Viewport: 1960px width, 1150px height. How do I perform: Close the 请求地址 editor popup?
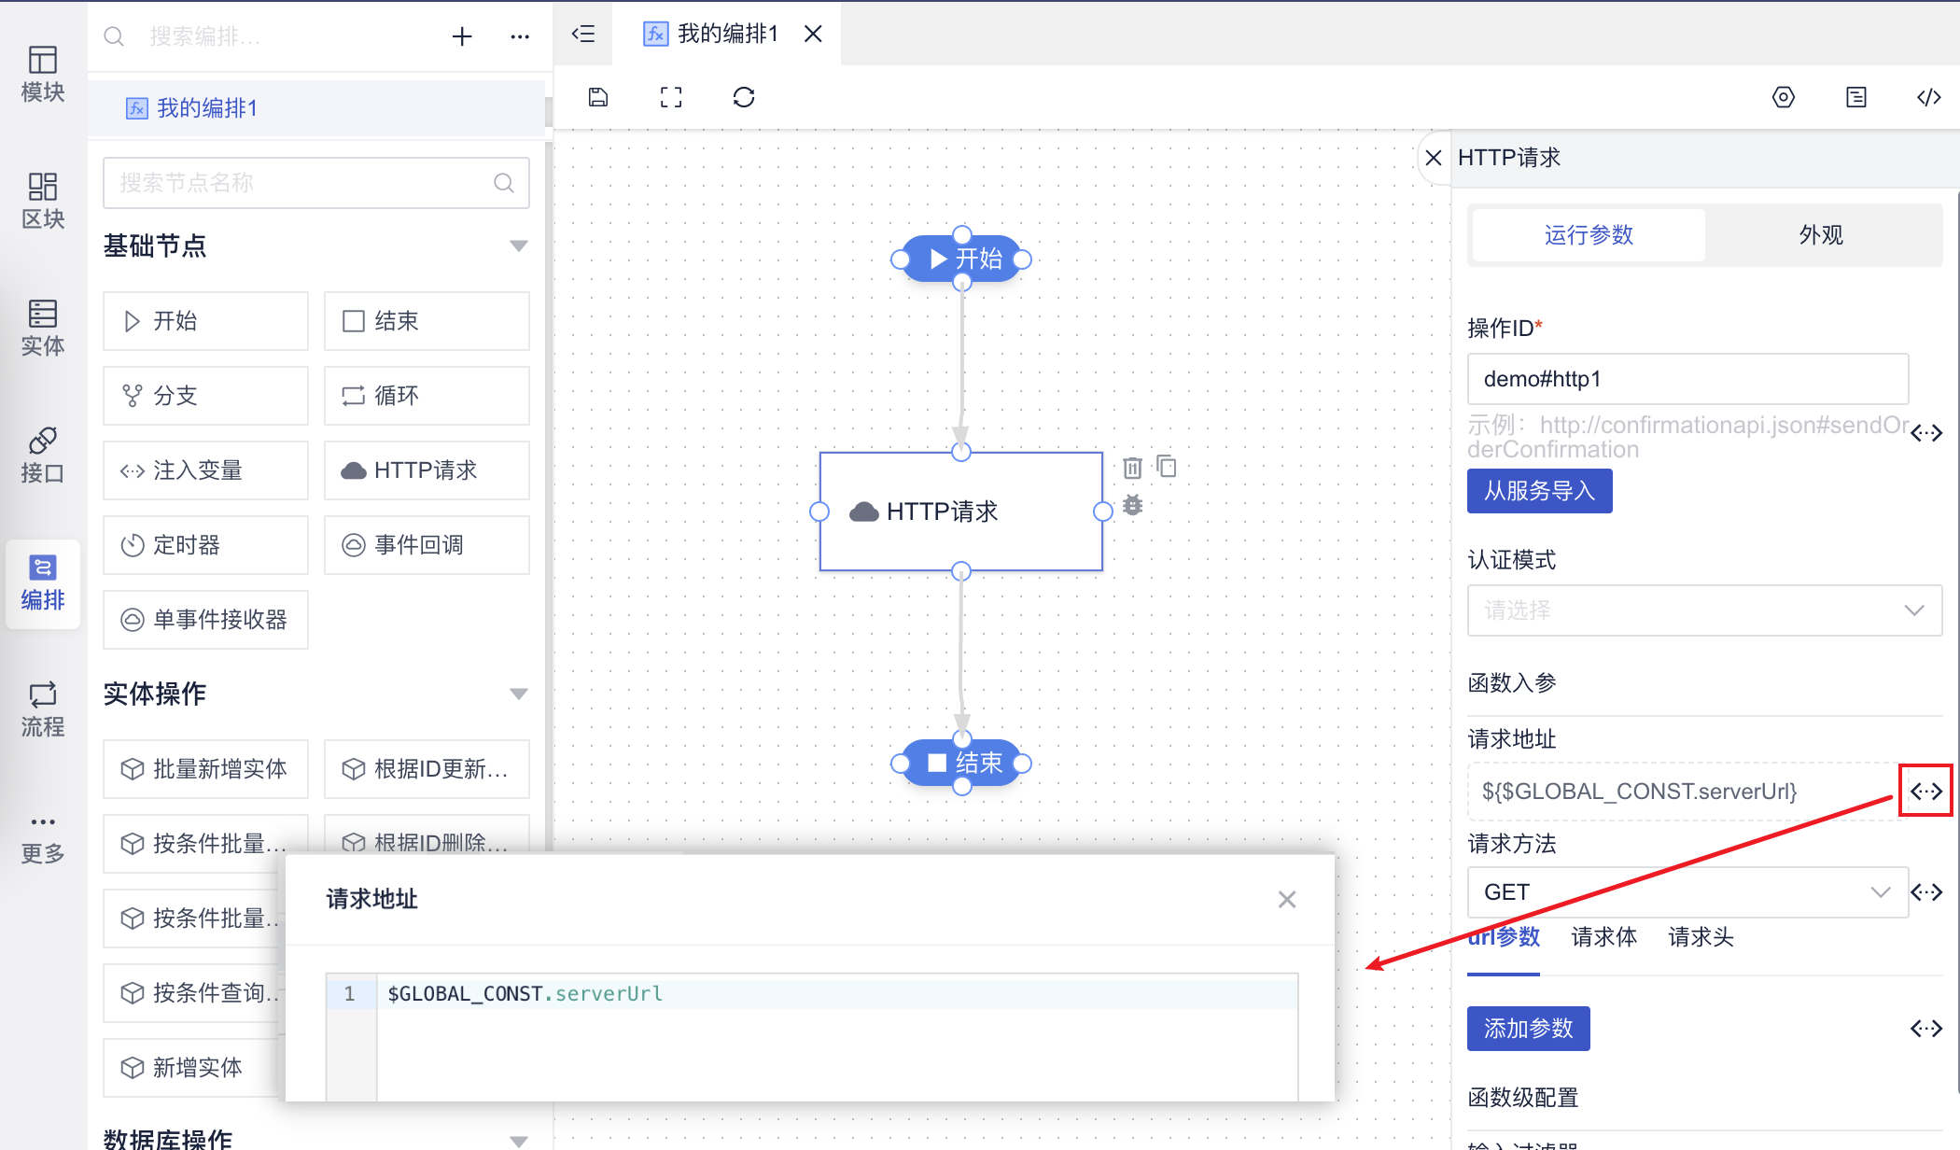[1287, 900]
